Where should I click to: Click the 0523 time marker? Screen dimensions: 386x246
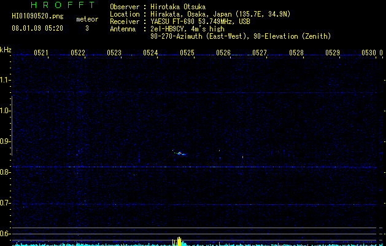pyautogui.click(x=114, y=53)
